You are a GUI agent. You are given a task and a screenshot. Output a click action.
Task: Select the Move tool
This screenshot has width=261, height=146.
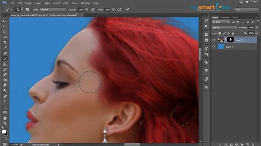pos(5,21)
